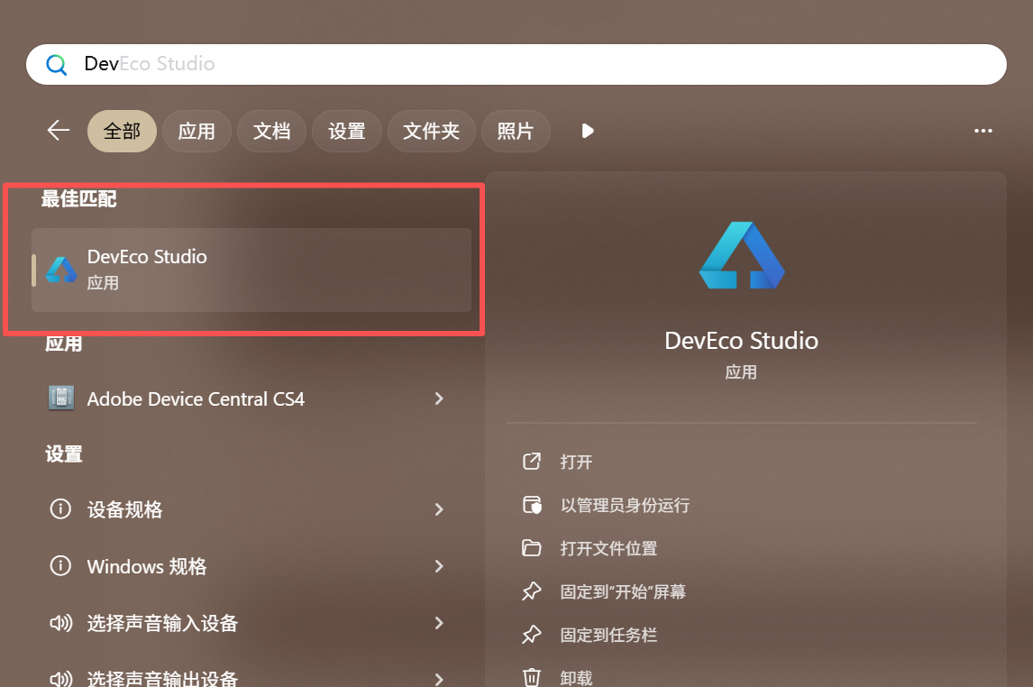Go back with the left arrow

pos(59,131)
